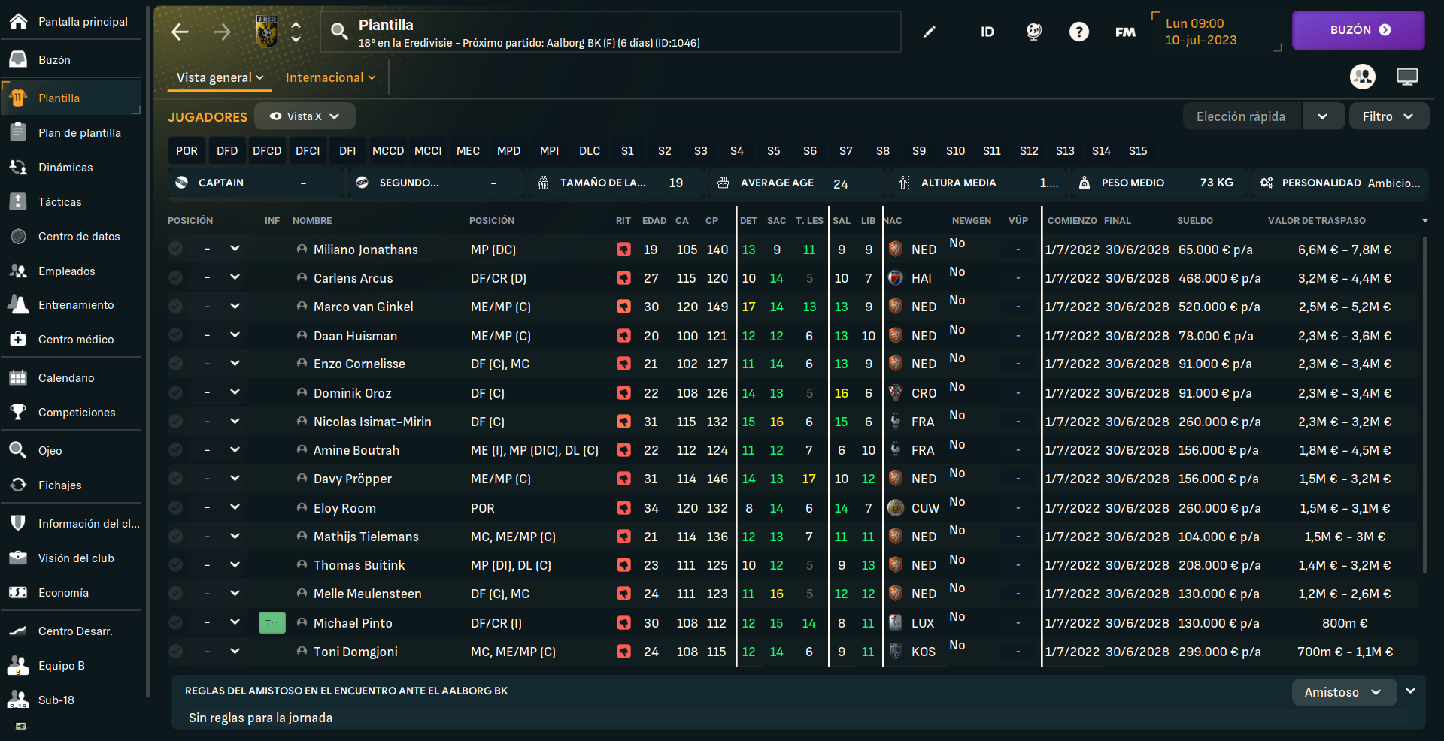Click the pencil edit icon
1444x741 pixels.
930,32
